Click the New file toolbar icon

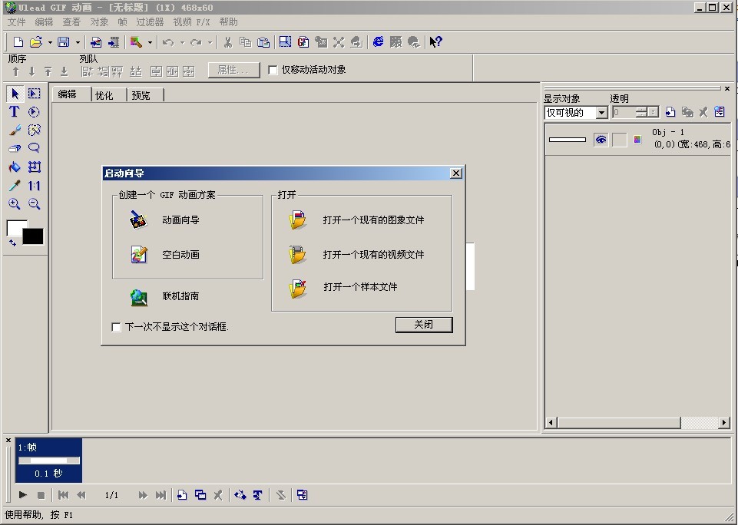18,42
